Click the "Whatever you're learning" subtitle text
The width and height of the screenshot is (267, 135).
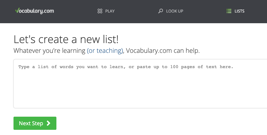(x=49, y=51)
